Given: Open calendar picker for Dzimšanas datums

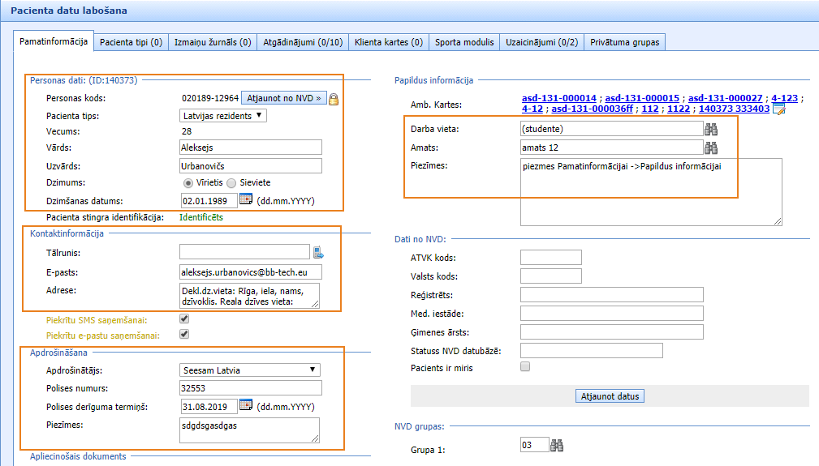Looking at the screenshot, I should click(246, 199).
